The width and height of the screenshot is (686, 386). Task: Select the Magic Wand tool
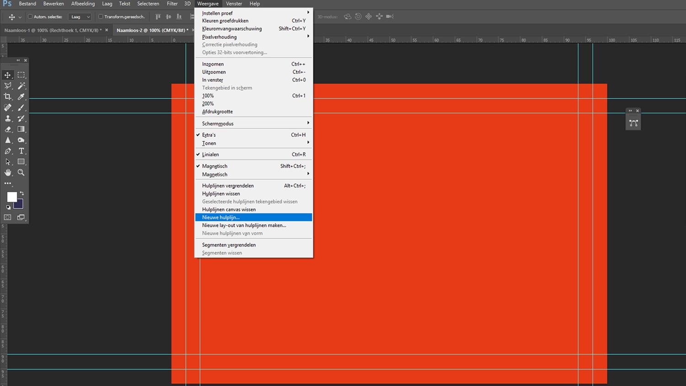point(21,86)
